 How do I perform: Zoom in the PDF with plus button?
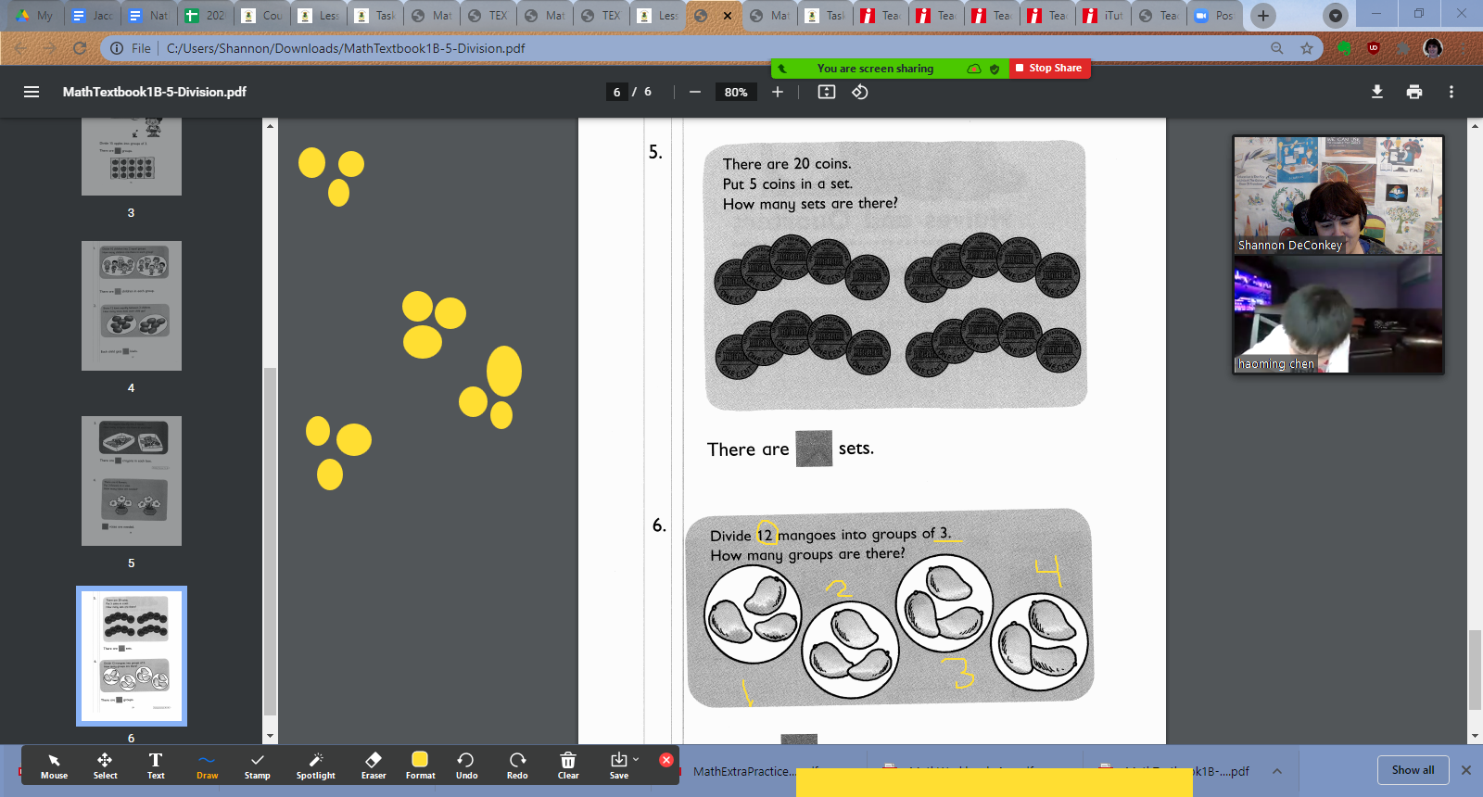tap(778, 92)
